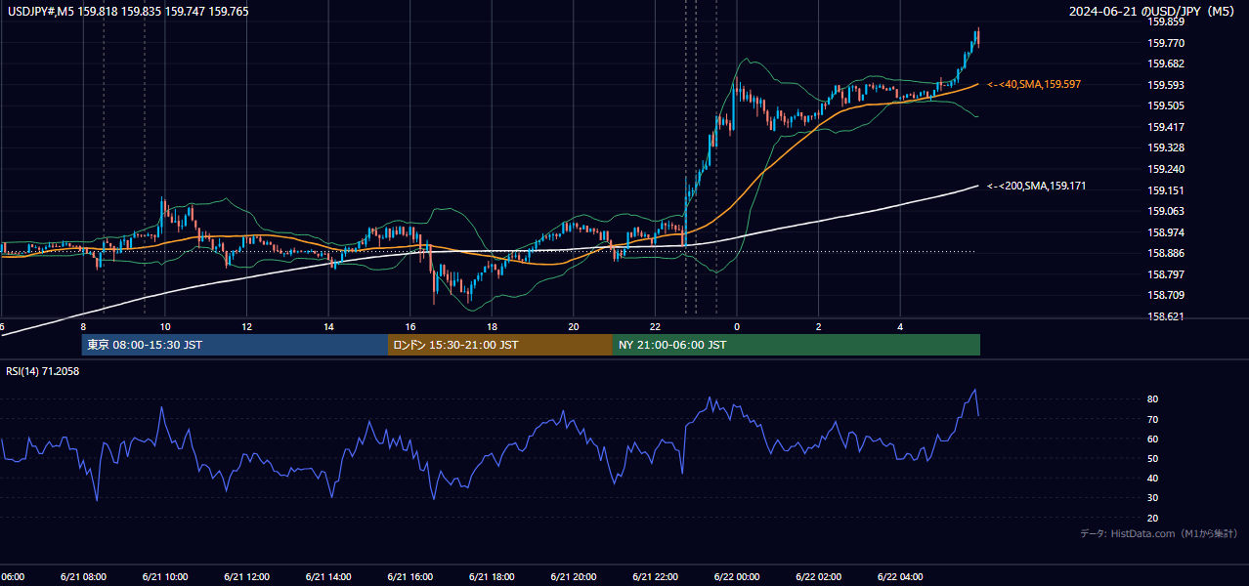Click the '<-<200,SMA,159.171' line label
This screenshot has width=1249, height=586.
pyautogui.click(x=1036, y=186)
